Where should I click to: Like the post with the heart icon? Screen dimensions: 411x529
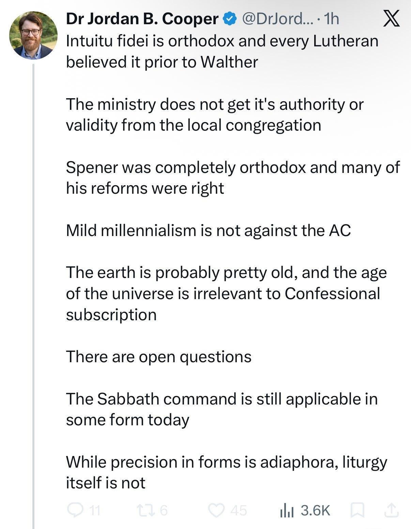[x=216, y=510]
